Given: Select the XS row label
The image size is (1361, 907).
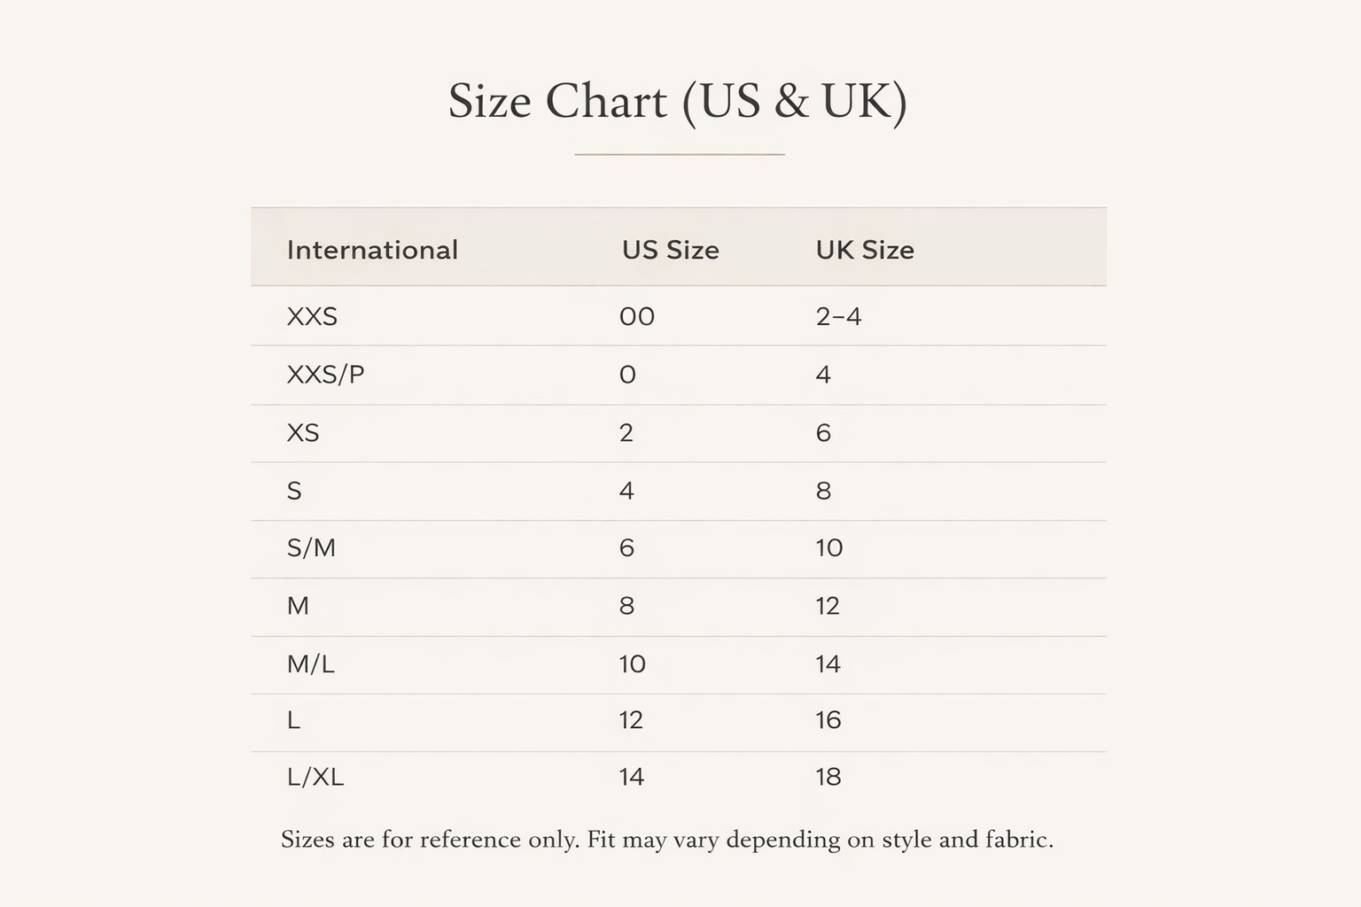Looking at the screenshot, I should tap(303, 433).
